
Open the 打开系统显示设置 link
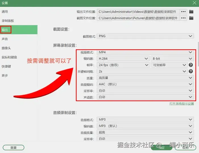pyautogui.click(x=182, y=104)
